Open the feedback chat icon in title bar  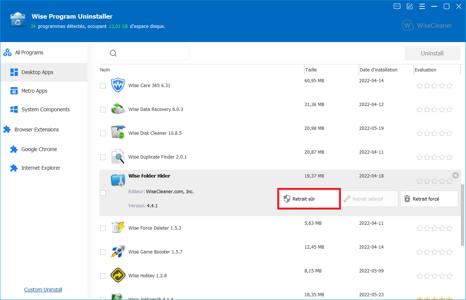(397, 6)
